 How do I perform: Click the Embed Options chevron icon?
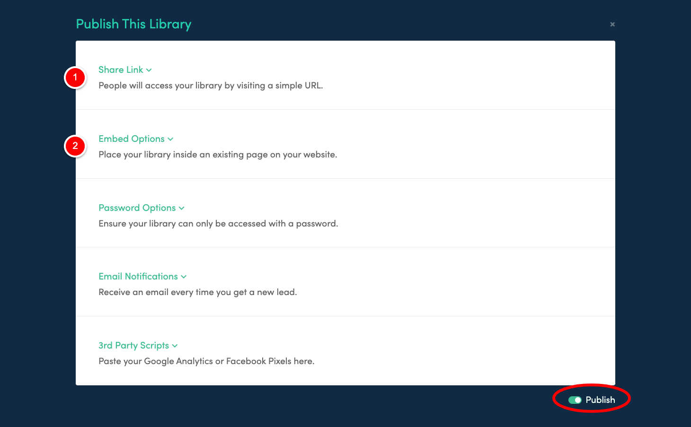click(170, 139)
